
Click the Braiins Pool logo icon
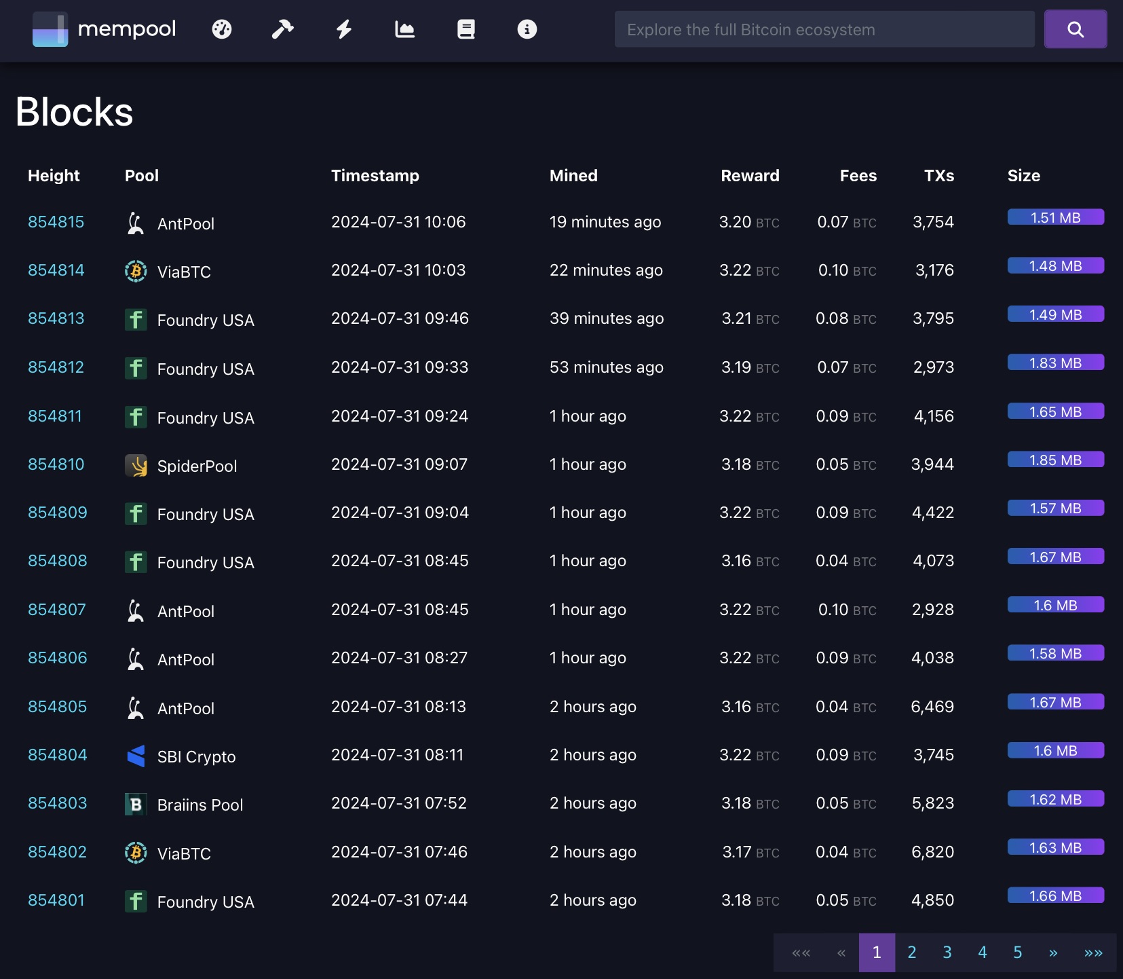pyautogui.click(x=136, y=805)
